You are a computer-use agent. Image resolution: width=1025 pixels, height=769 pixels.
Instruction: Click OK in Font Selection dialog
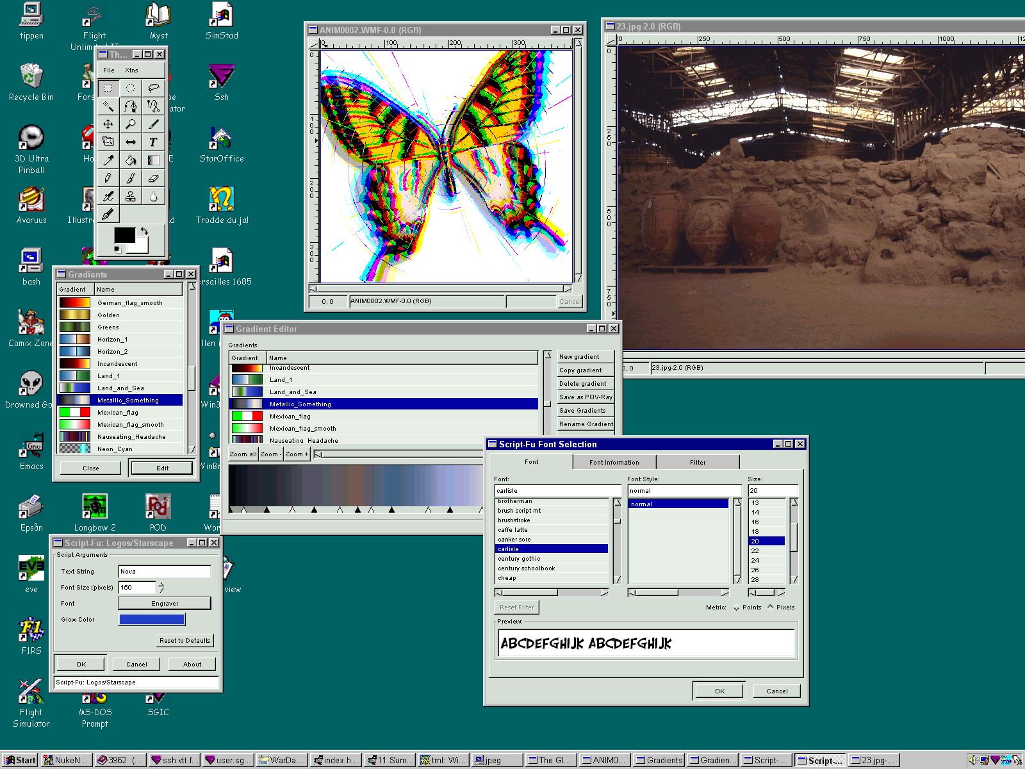(719, 691)
